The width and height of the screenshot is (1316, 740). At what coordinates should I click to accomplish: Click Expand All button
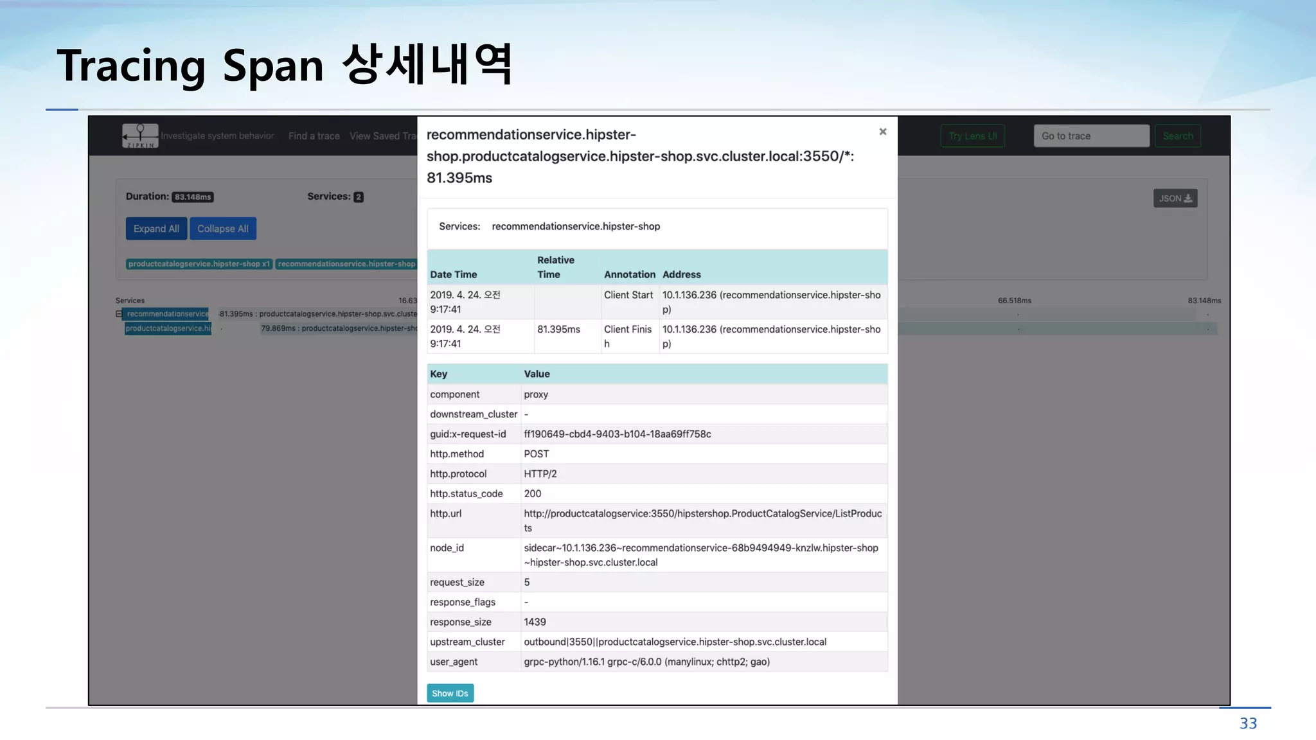point(156,229)
